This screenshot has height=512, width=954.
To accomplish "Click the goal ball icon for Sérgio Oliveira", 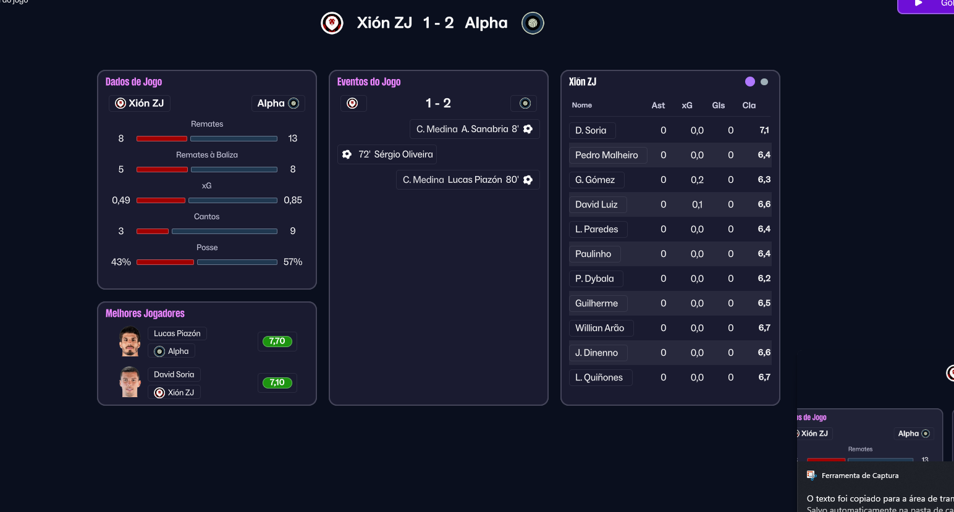I will [347, 154].
